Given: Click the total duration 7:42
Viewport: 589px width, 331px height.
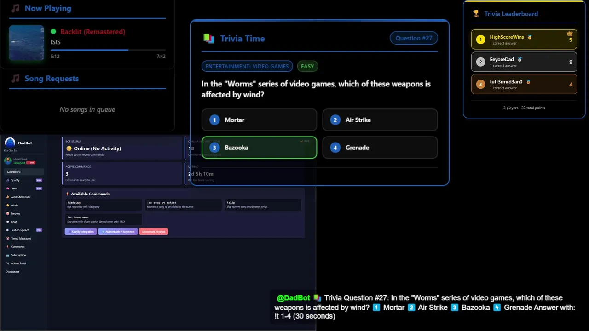Looking at the screenshot, I should 161,57.
